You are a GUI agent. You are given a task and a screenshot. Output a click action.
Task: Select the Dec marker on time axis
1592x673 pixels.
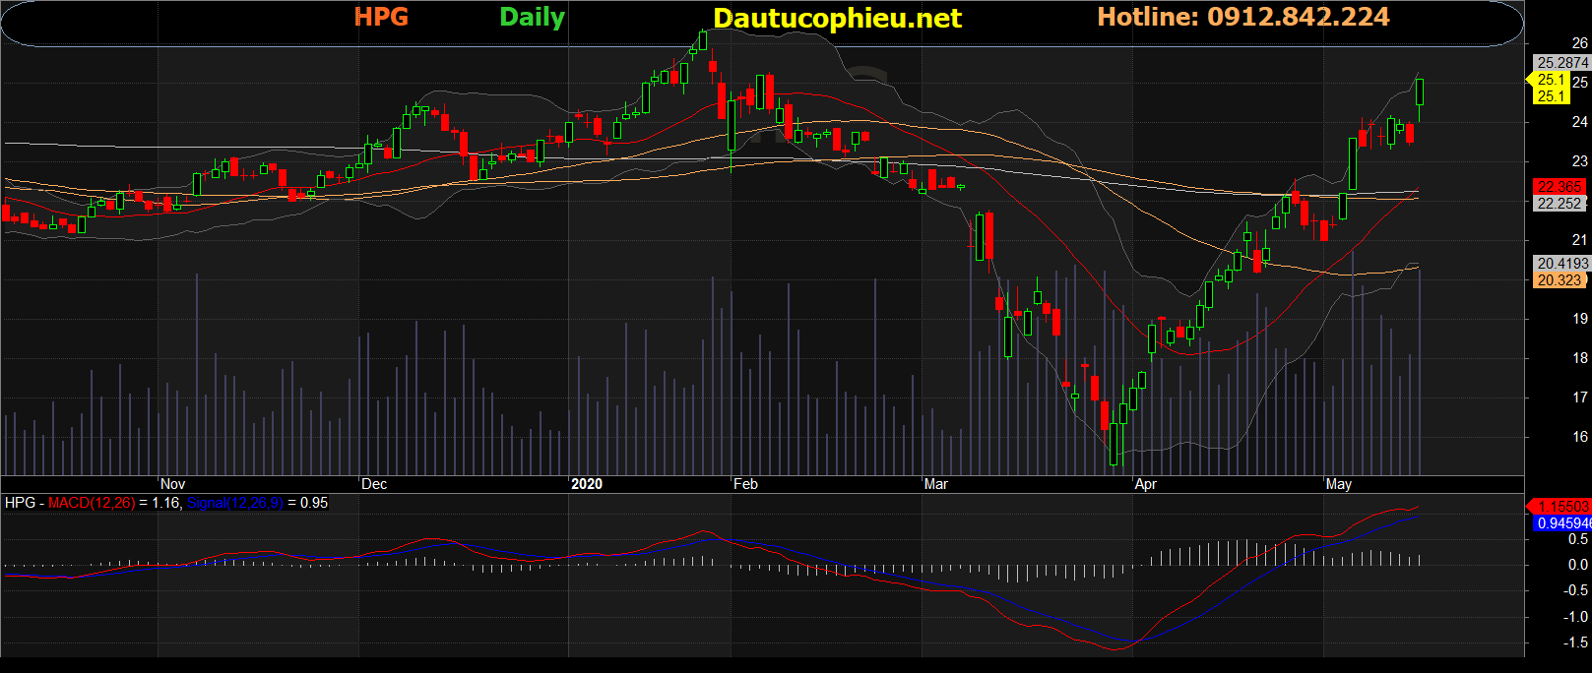coord(374,484)
